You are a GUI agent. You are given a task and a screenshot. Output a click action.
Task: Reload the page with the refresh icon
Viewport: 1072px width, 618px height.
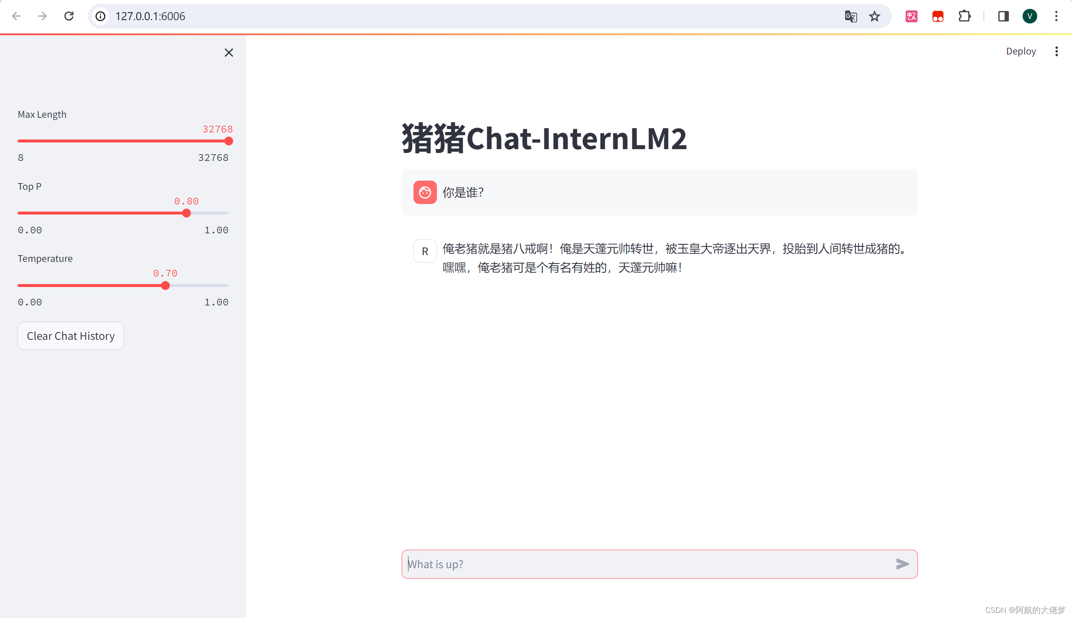69,16
